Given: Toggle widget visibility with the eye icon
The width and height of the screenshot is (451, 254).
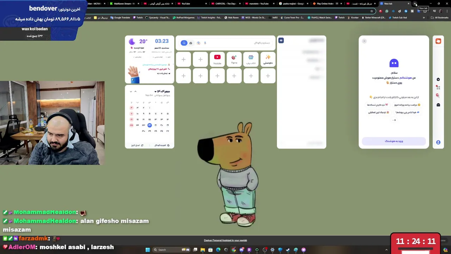Looking at the screenshot, I should pyautogui.click(x=281, y=41).
